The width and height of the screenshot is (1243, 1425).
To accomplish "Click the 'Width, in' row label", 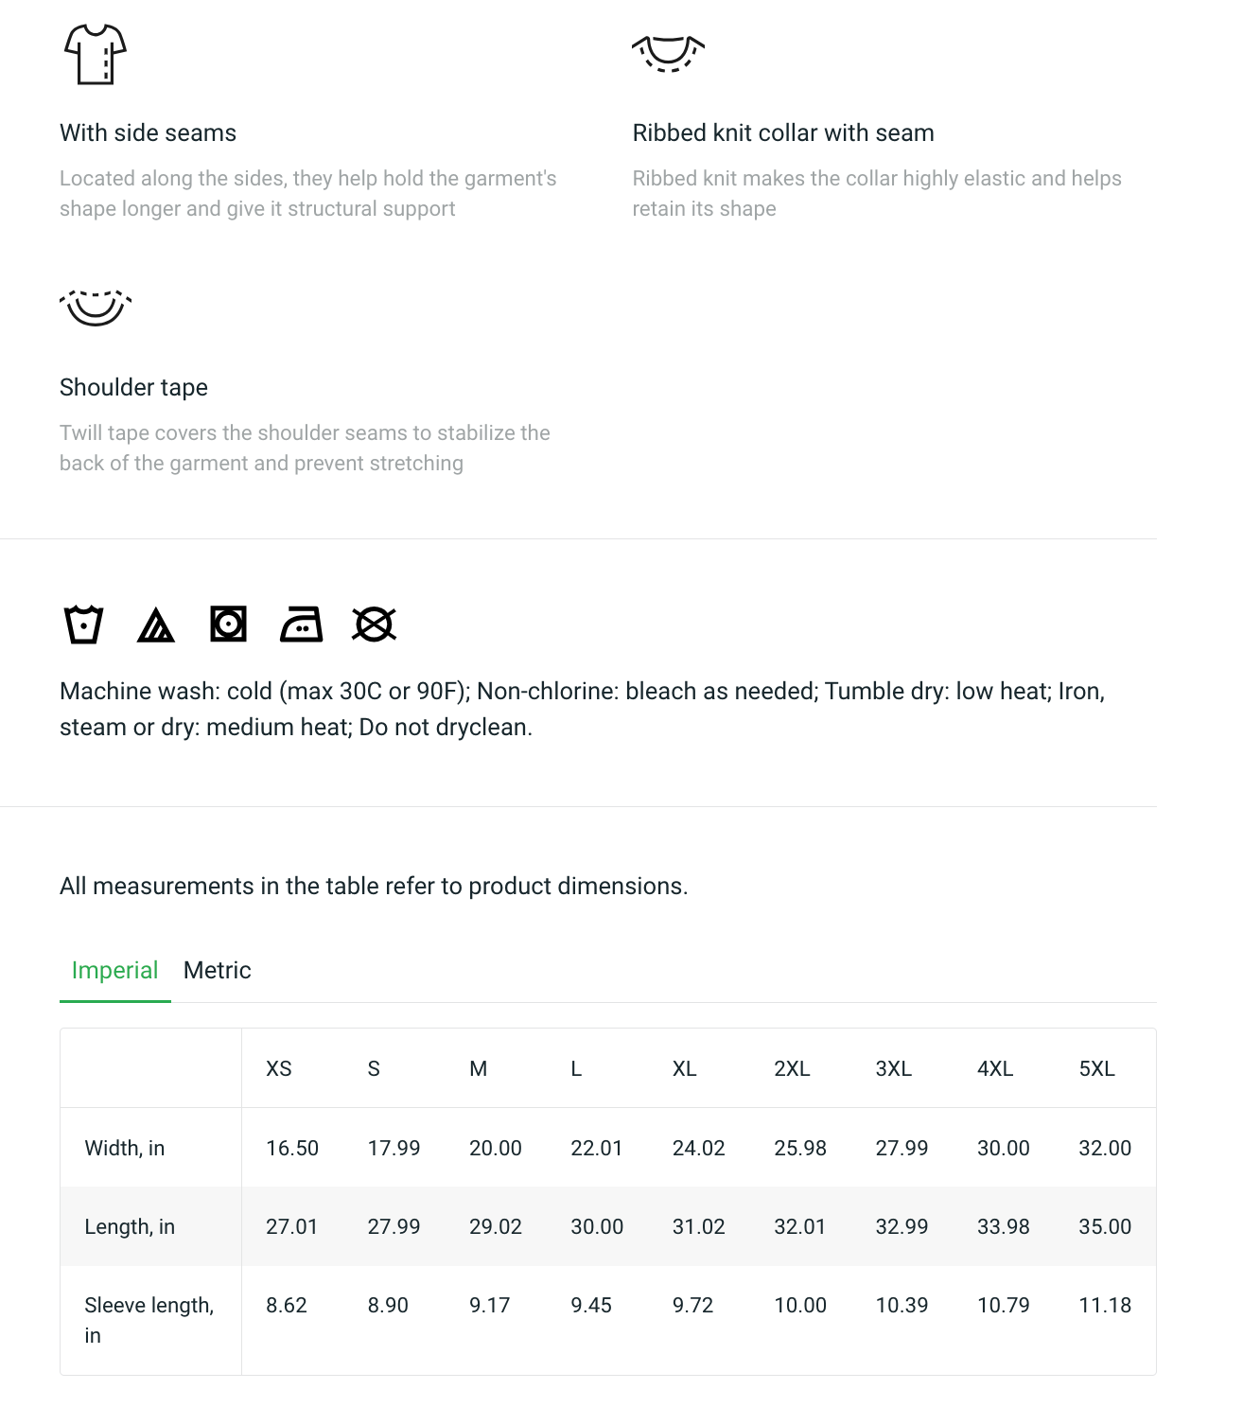I will [124, 1148].
